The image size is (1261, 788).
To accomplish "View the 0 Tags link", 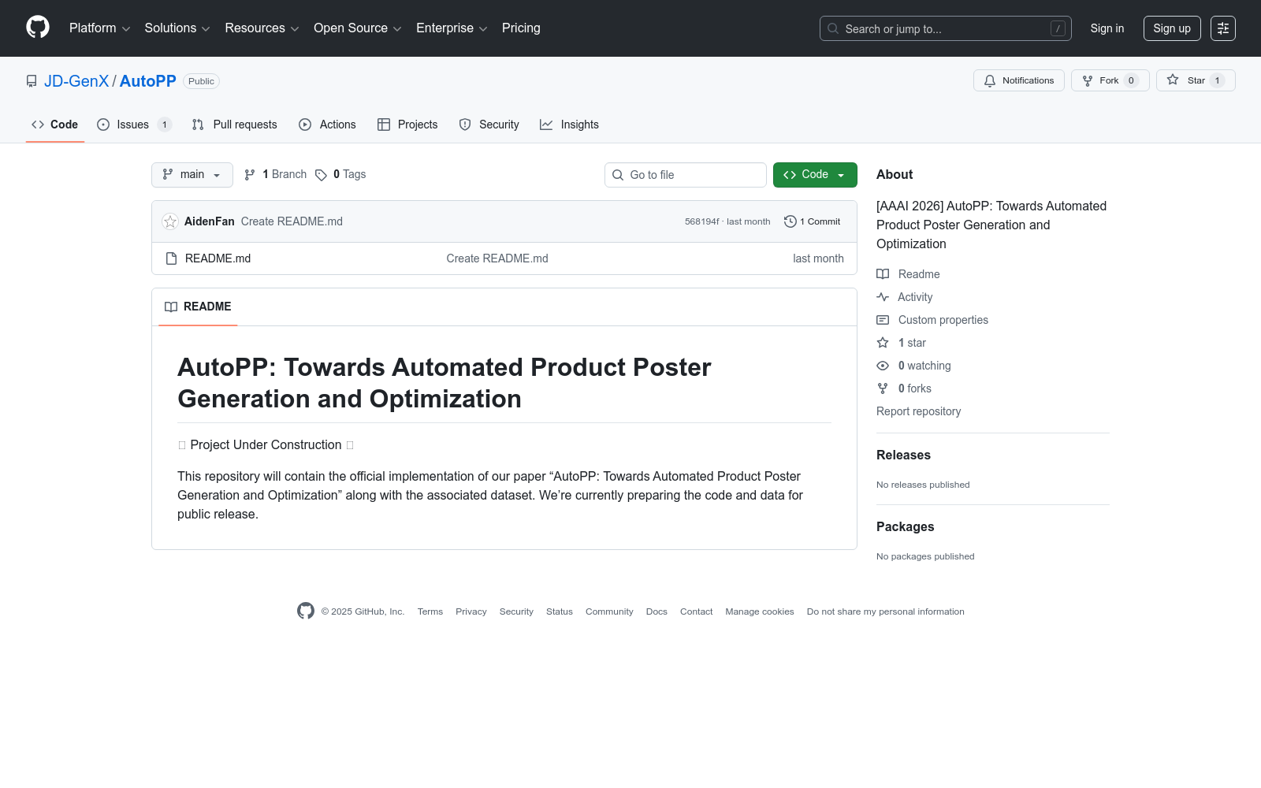I will tap(340, 175).
